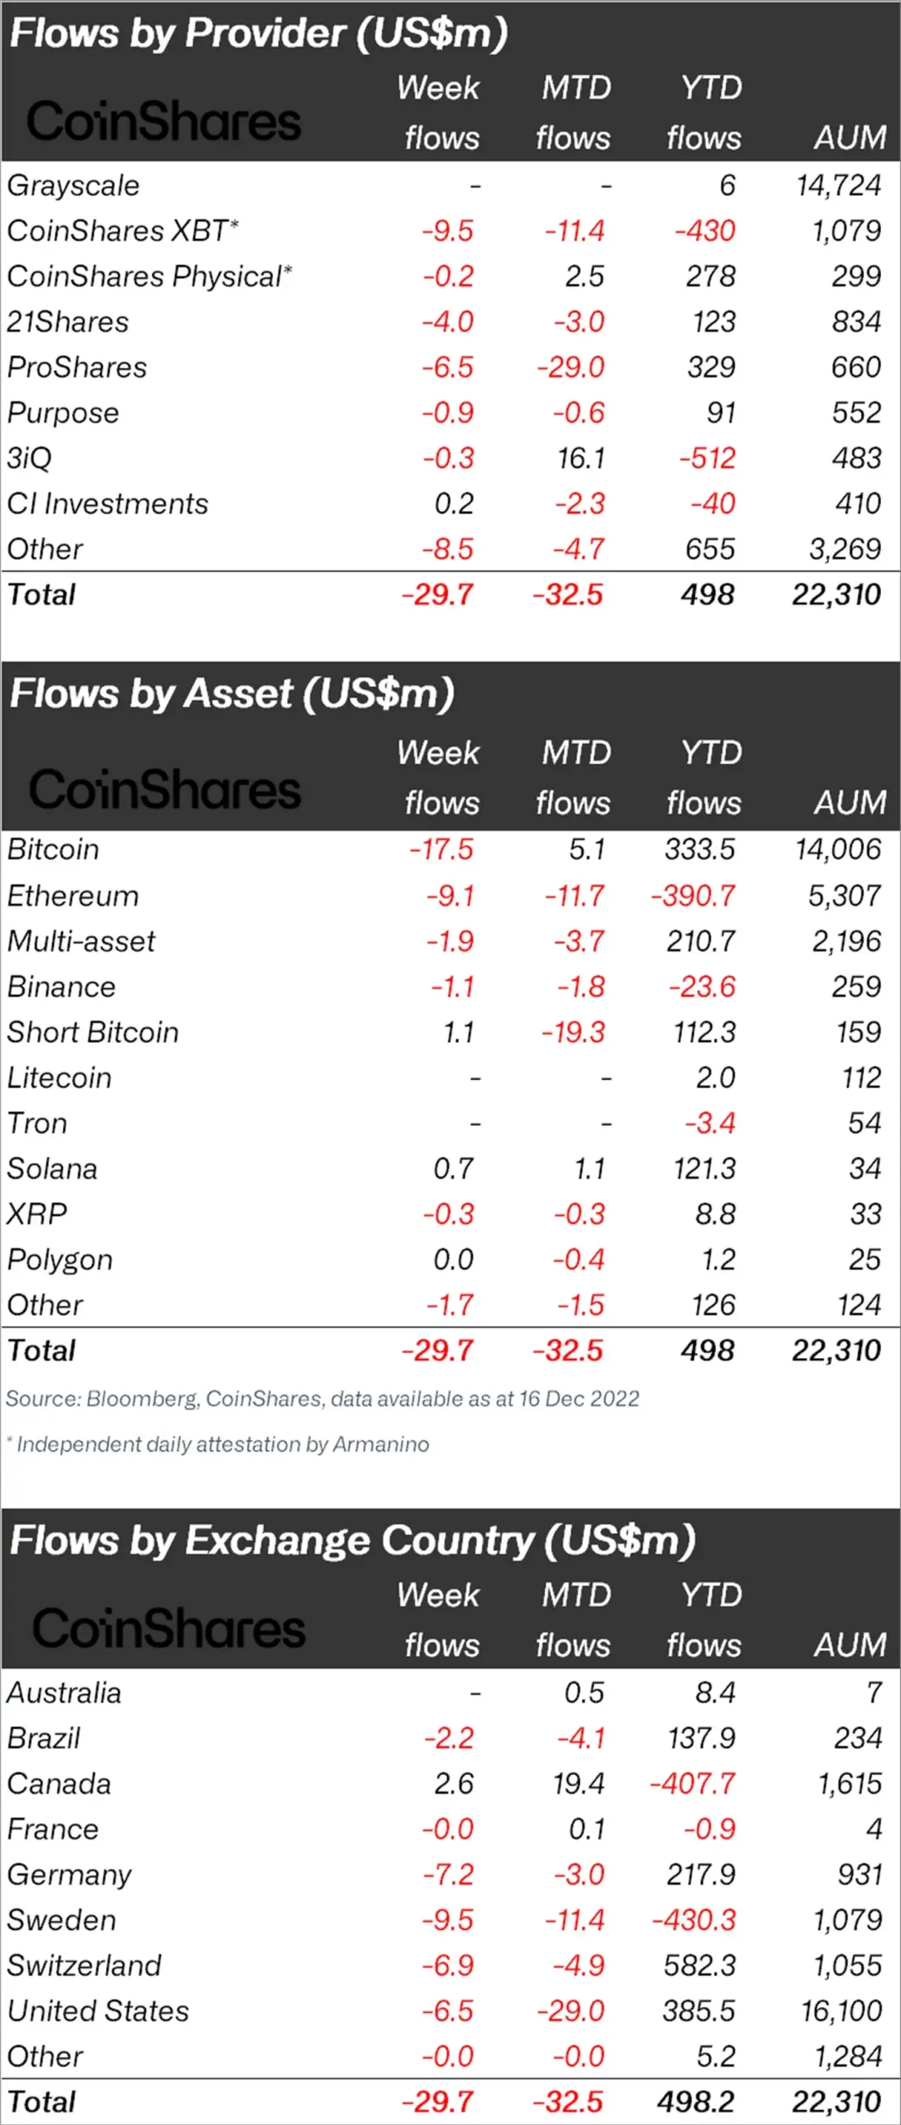Select the Total row in Flows by Provider
Viewport: 901px width, 2125px height.
[450, 594]
